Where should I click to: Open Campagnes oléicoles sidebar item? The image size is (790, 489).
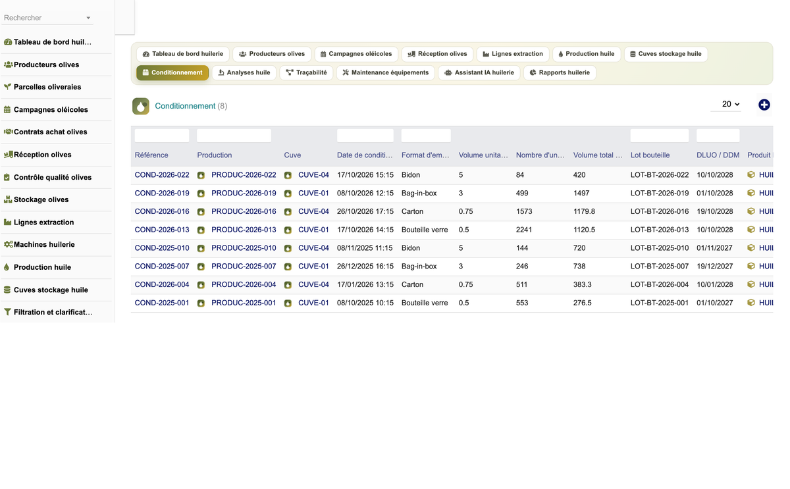click(x=55, y=109)
